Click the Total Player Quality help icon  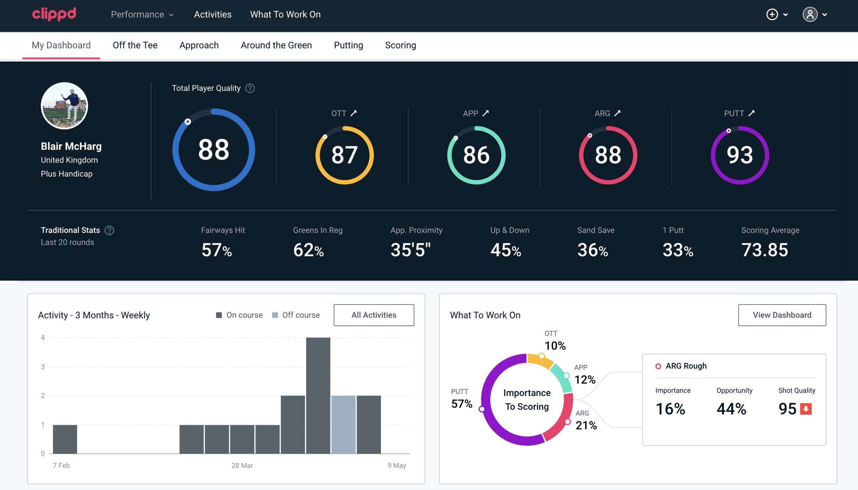249,88
